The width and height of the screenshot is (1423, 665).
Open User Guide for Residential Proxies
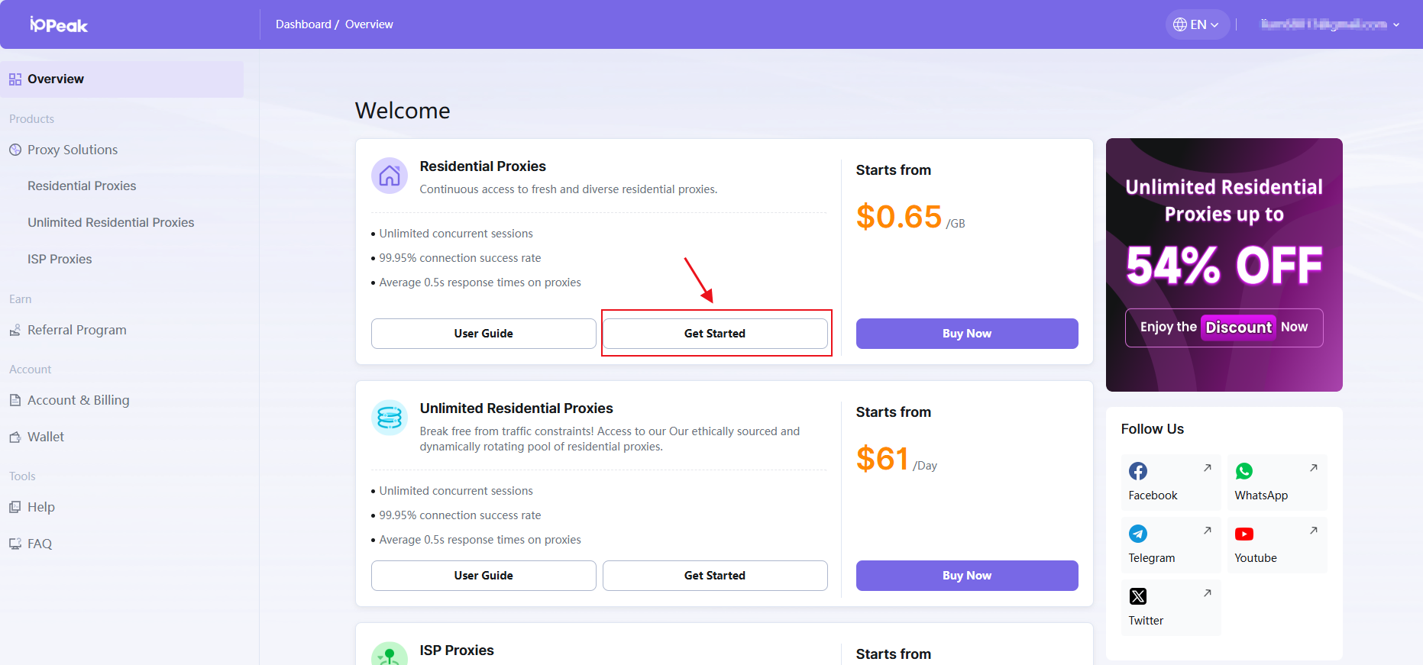point(483,334)
